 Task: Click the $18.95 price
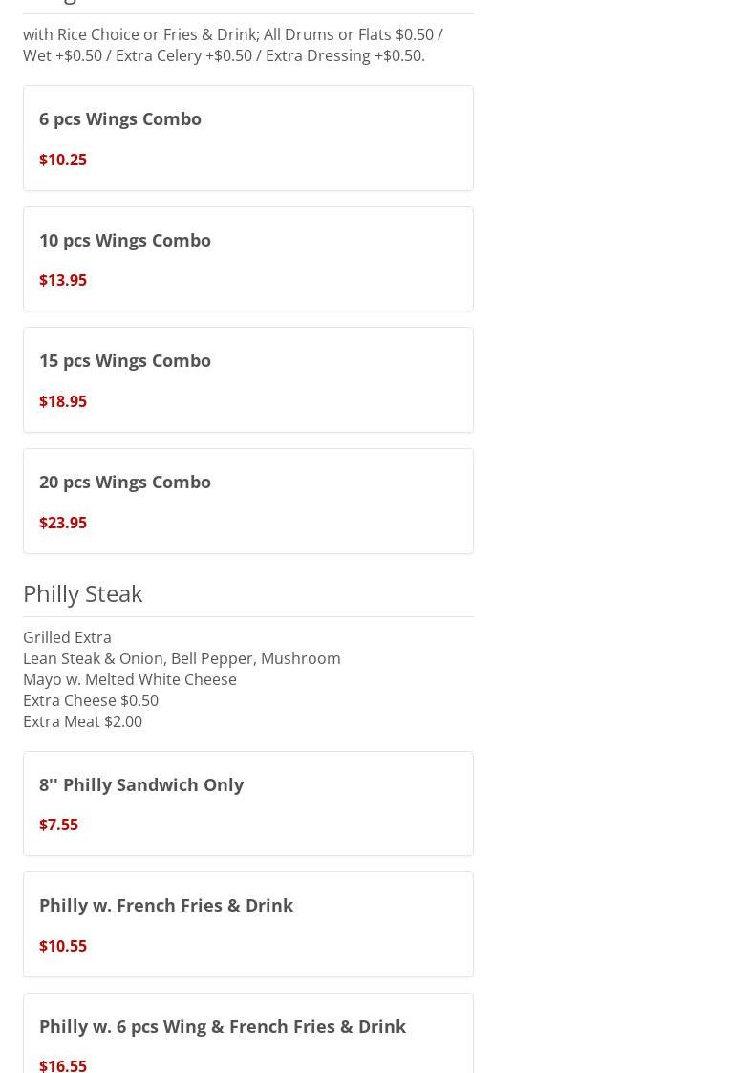(63, 401)
